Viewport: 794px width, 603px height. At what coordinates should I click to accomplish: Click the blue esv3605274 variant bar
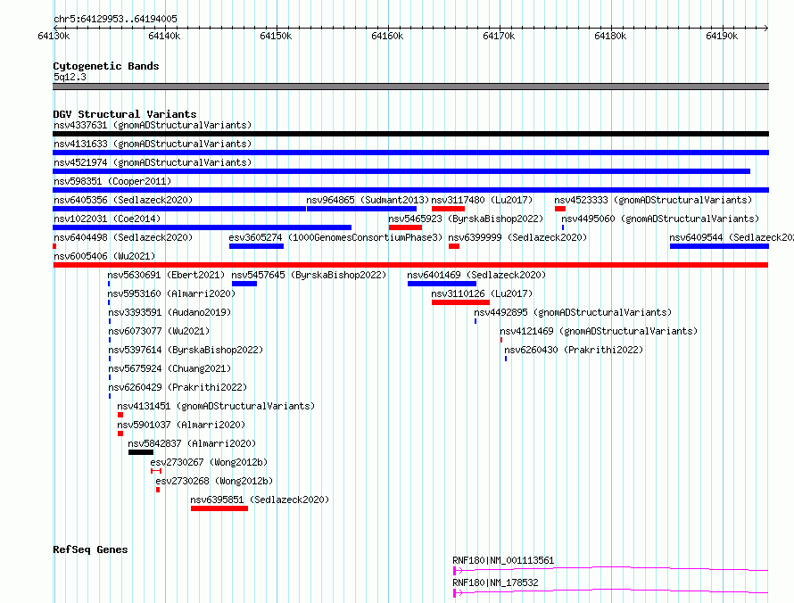tap(256, 246)
